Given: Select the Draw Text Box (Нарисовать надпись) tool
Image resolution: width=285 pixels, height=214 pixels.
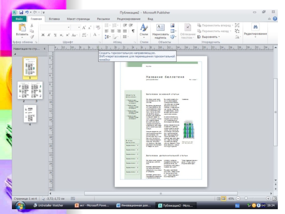Looking at the screenshot, I should tap(160, 28).
